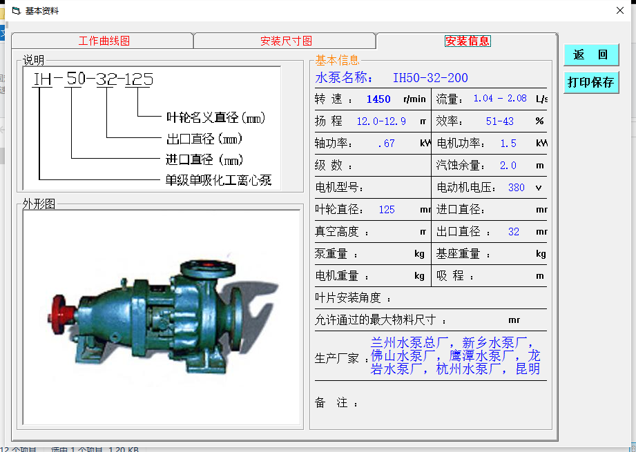Click the 水泵名称 label
This screenshot has height=452, width=636.
344,78
